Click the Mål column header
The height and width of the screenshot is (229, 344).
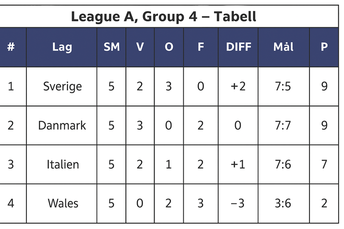click(x=284, y=47)
